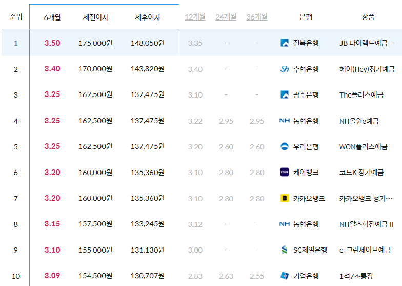This screenshot has width=402, height=286.
Task: Click the 우리은행 logo icon
Action: [x=284, y=146]
